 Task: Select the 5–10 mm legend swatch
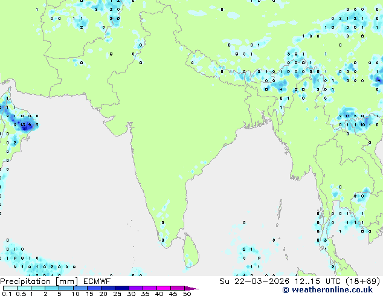pos(66,288)
